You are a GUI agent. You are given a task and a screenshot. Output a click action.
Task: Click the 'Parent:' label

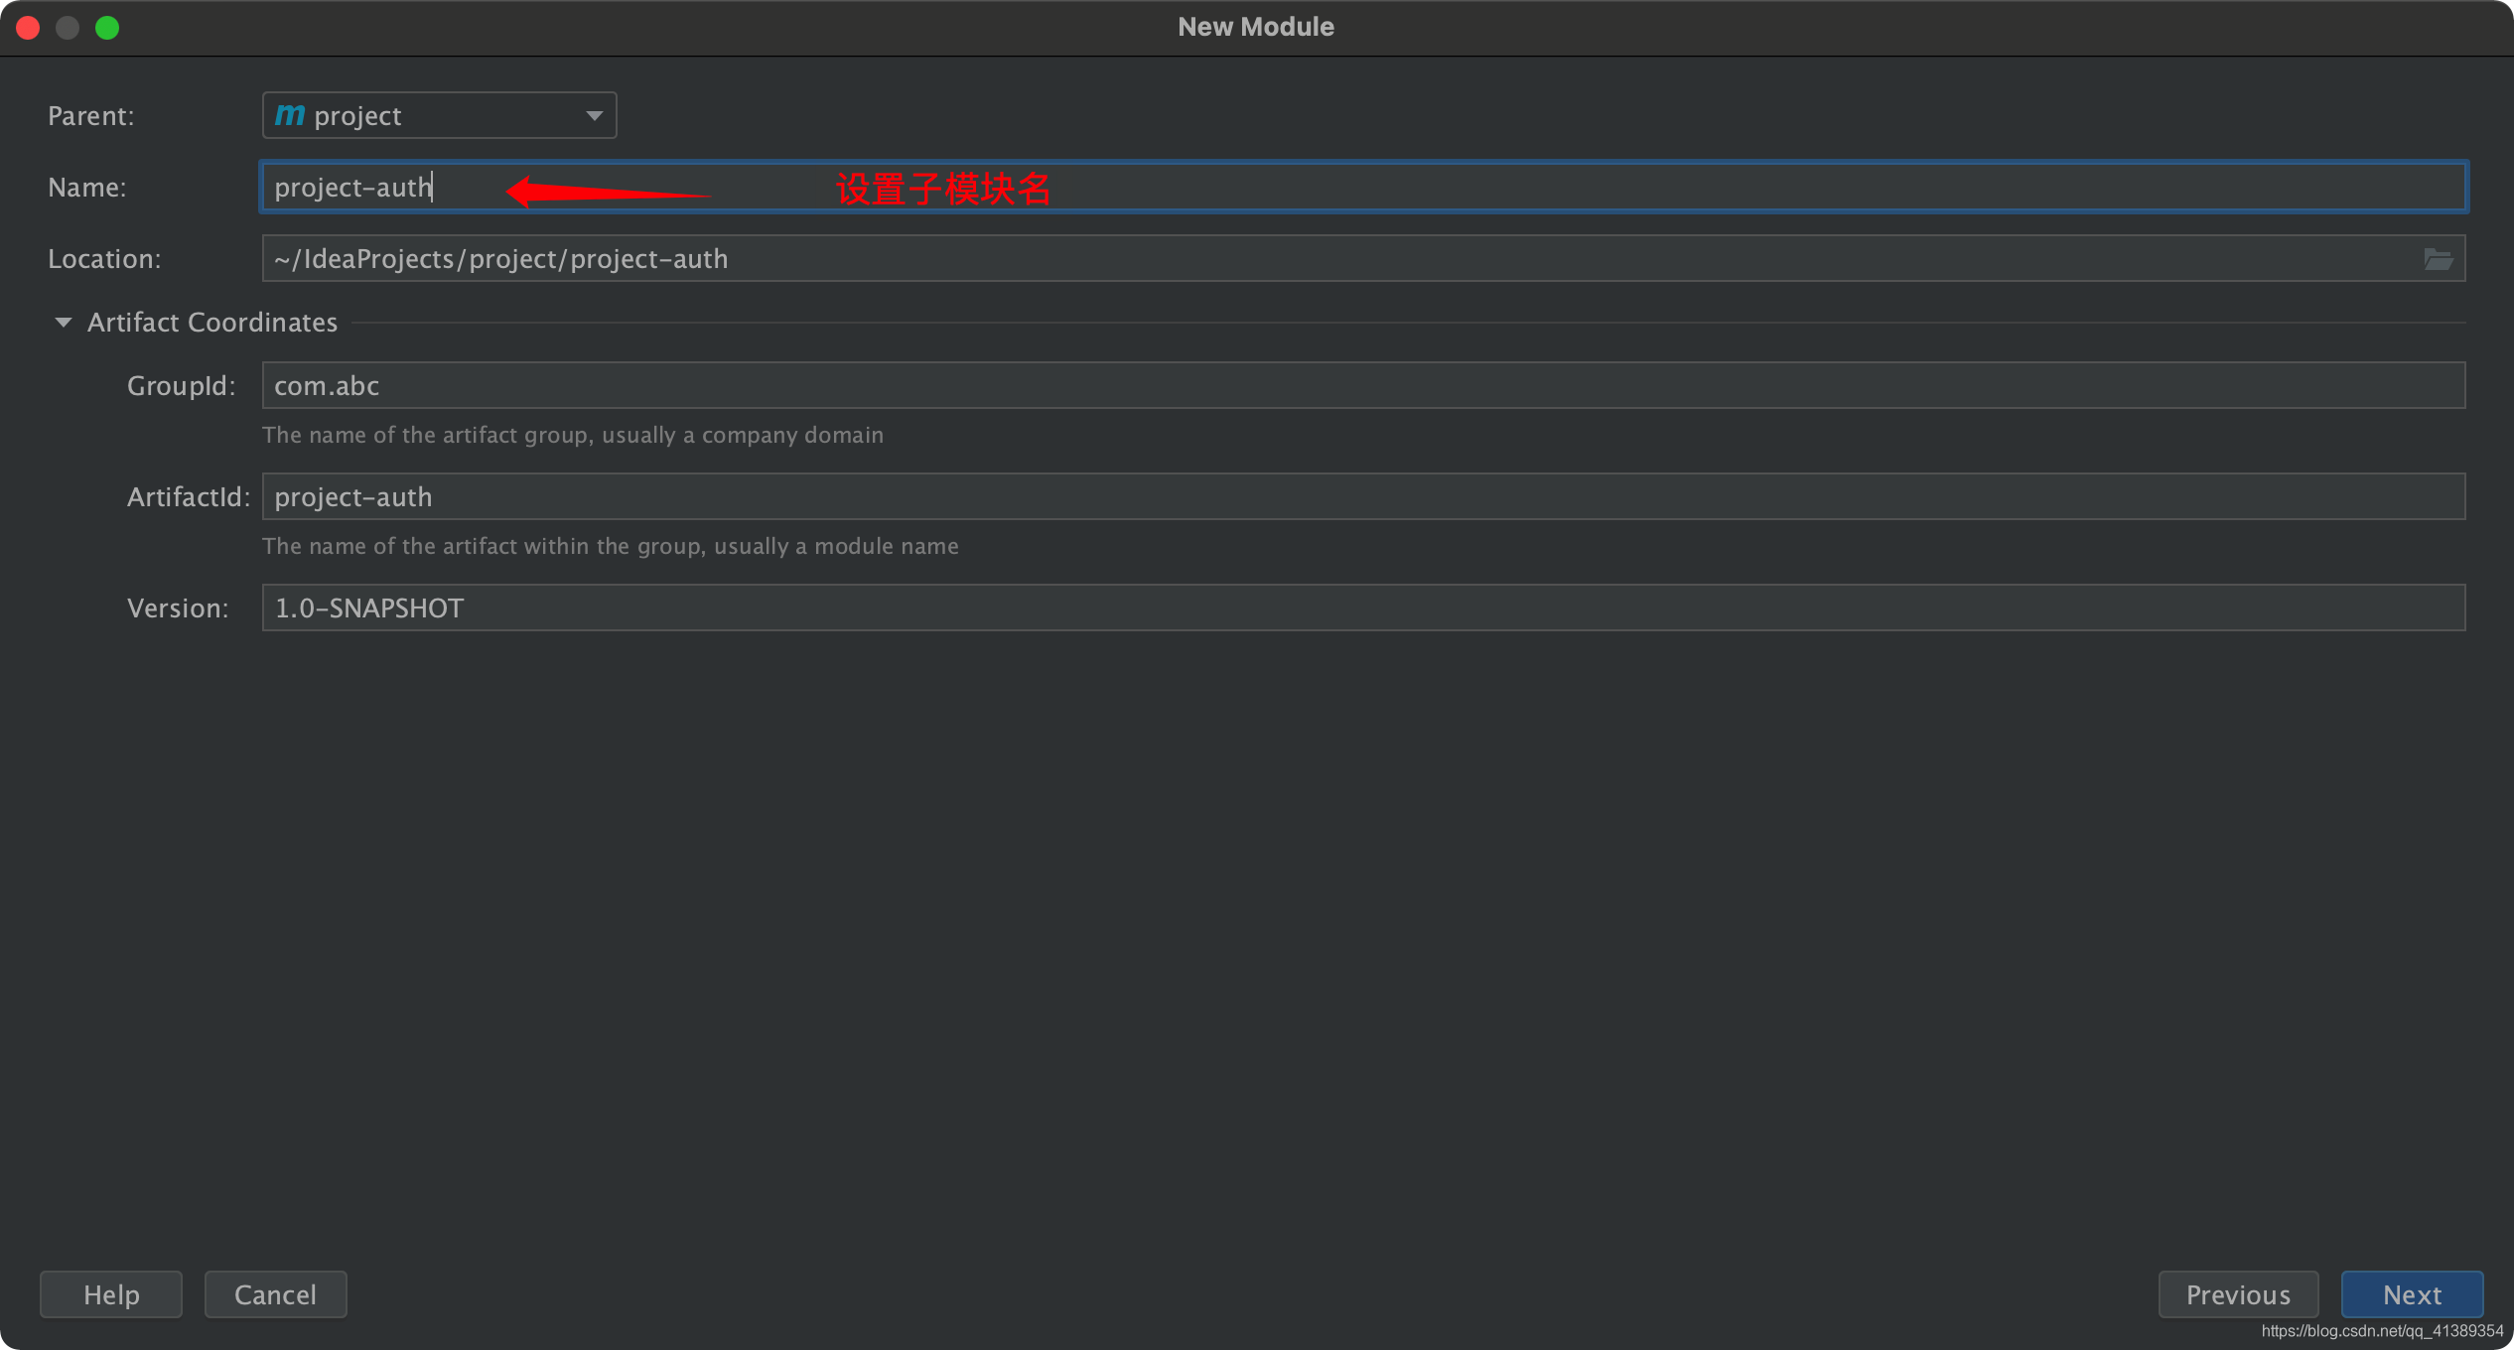(90, 116)
